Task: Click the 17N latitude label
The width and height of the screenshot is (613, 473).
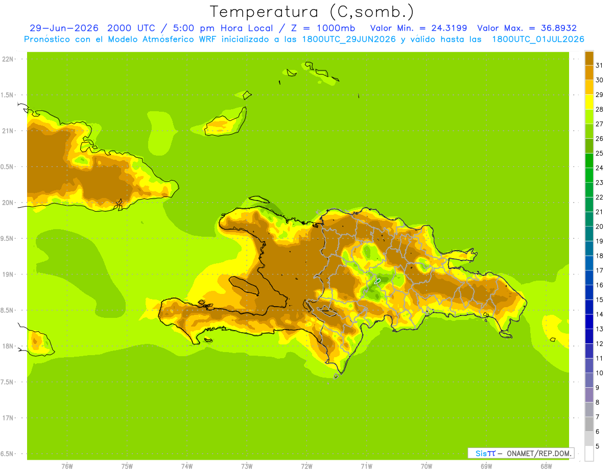Action: click(x=8, y=418)
